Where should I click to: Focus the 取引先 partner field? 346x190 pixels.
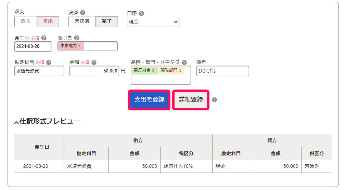88,46
